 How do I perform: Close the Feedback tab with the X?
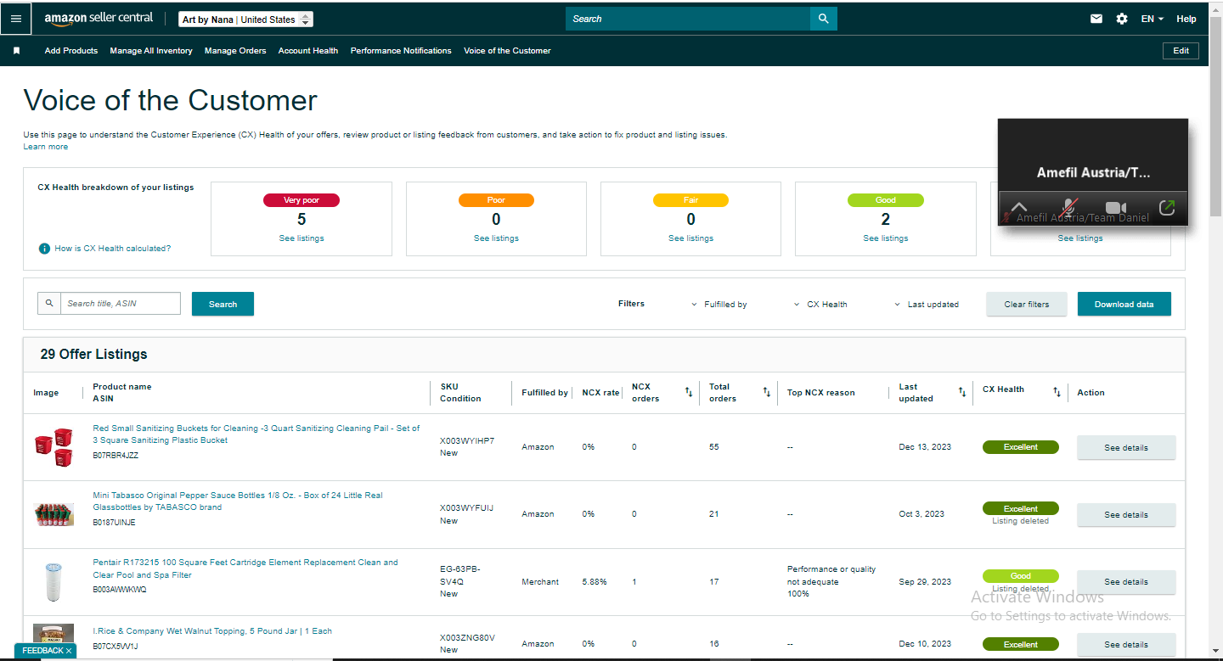(69, 651)
